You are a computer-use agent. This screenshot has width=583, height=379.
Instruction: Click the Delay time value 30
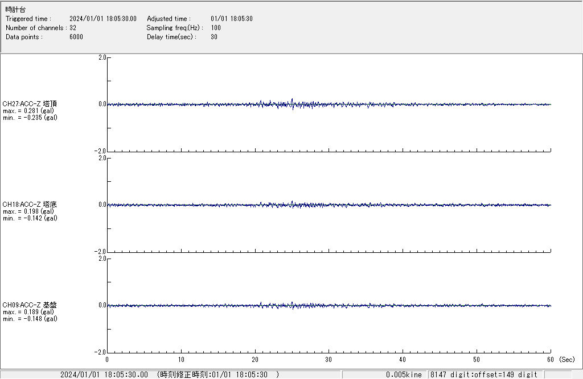214,37
